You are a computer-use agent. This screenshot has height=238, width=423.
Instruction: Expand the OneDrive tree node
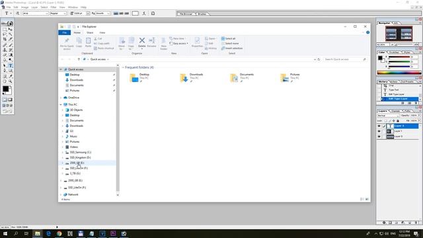click(x=61, y=97)
